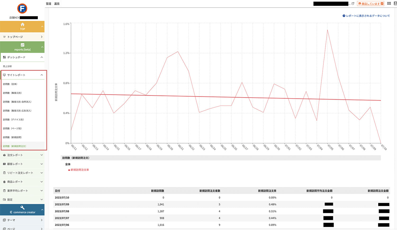Image resolution: width=397 pixels, height=230 pixels.
Task: Click the orange F logo icon
Action: click(x=22, y=8)
